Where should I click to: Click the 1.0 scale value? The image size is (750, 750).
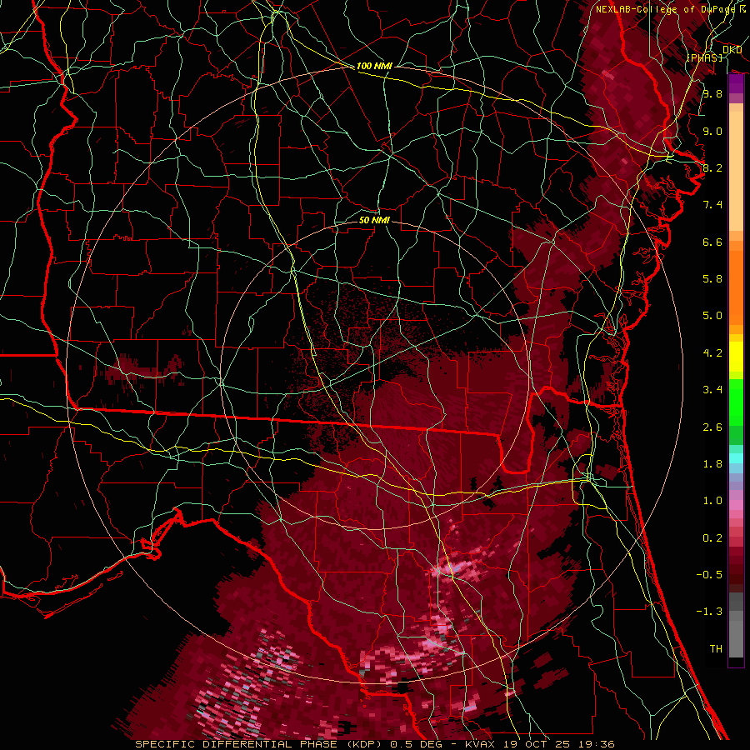coord(712,501)
